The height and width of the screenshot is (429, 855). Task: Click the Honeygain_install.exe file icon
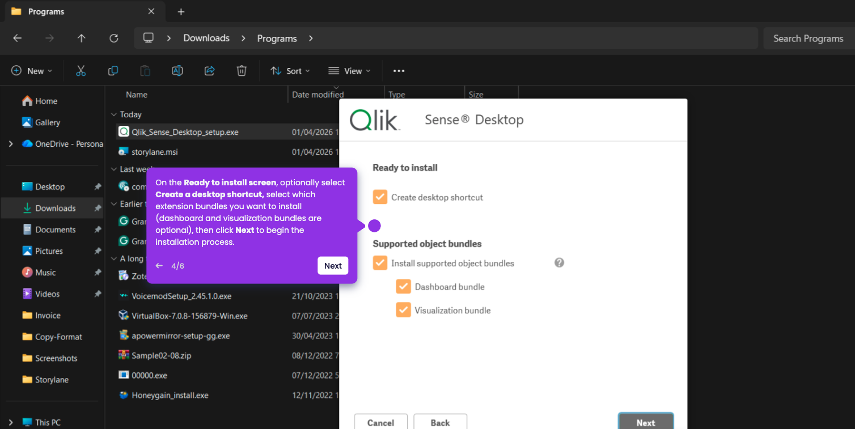click(124, 395)
